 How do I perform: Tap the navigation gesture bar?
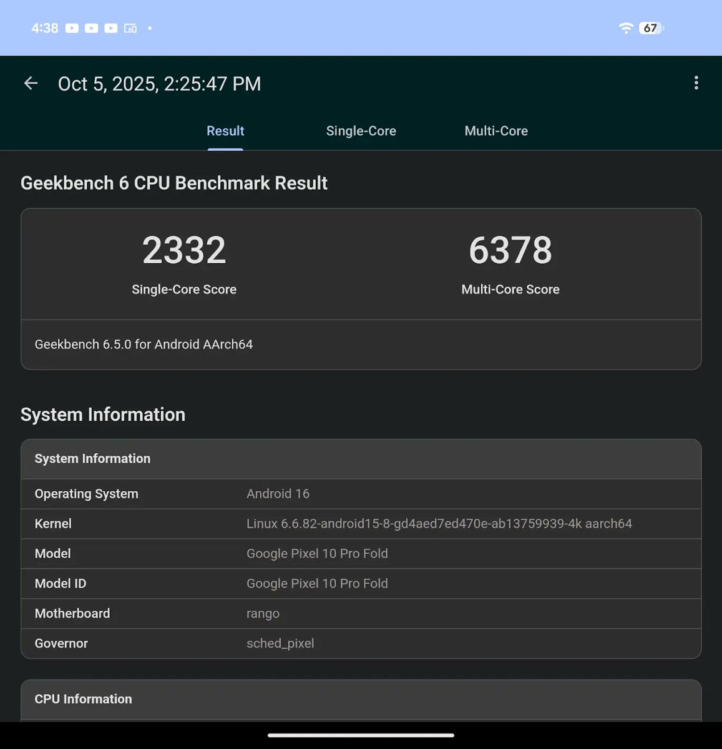tap(361, 735)
